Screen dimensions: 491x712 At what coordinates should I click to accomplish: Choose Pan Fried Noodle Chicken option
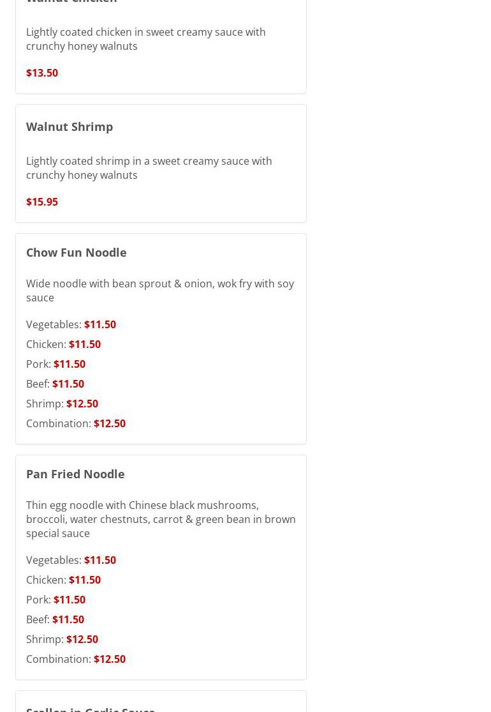[63, 580]
